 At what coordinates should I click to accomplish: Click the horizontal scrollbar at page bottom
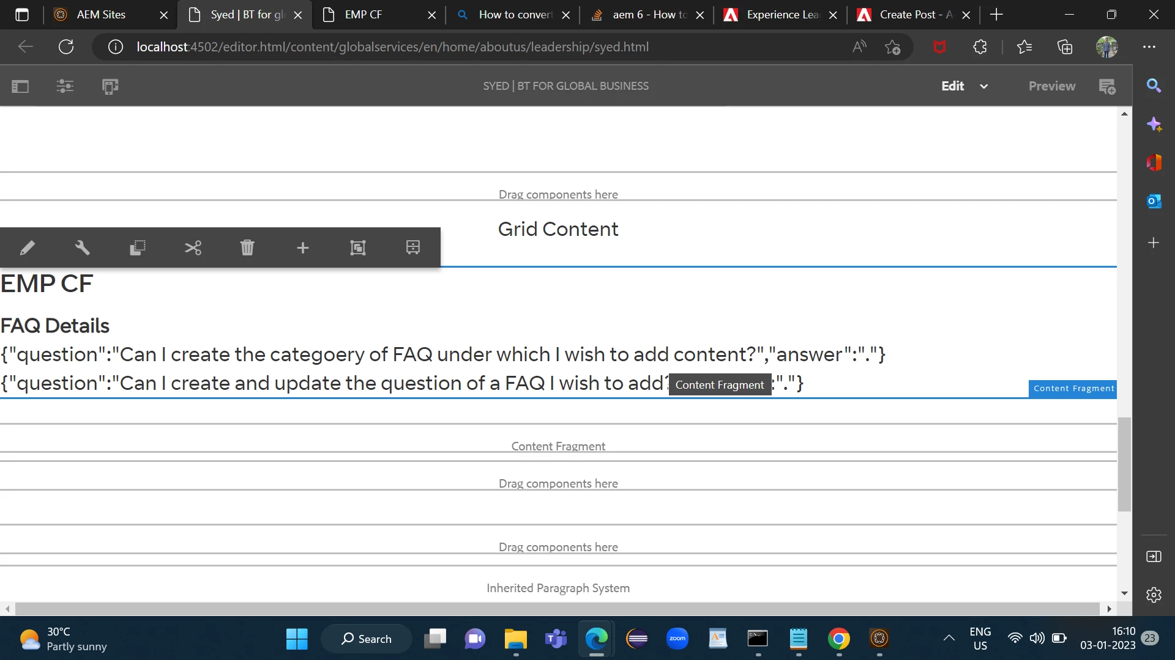tap(557, 609)
